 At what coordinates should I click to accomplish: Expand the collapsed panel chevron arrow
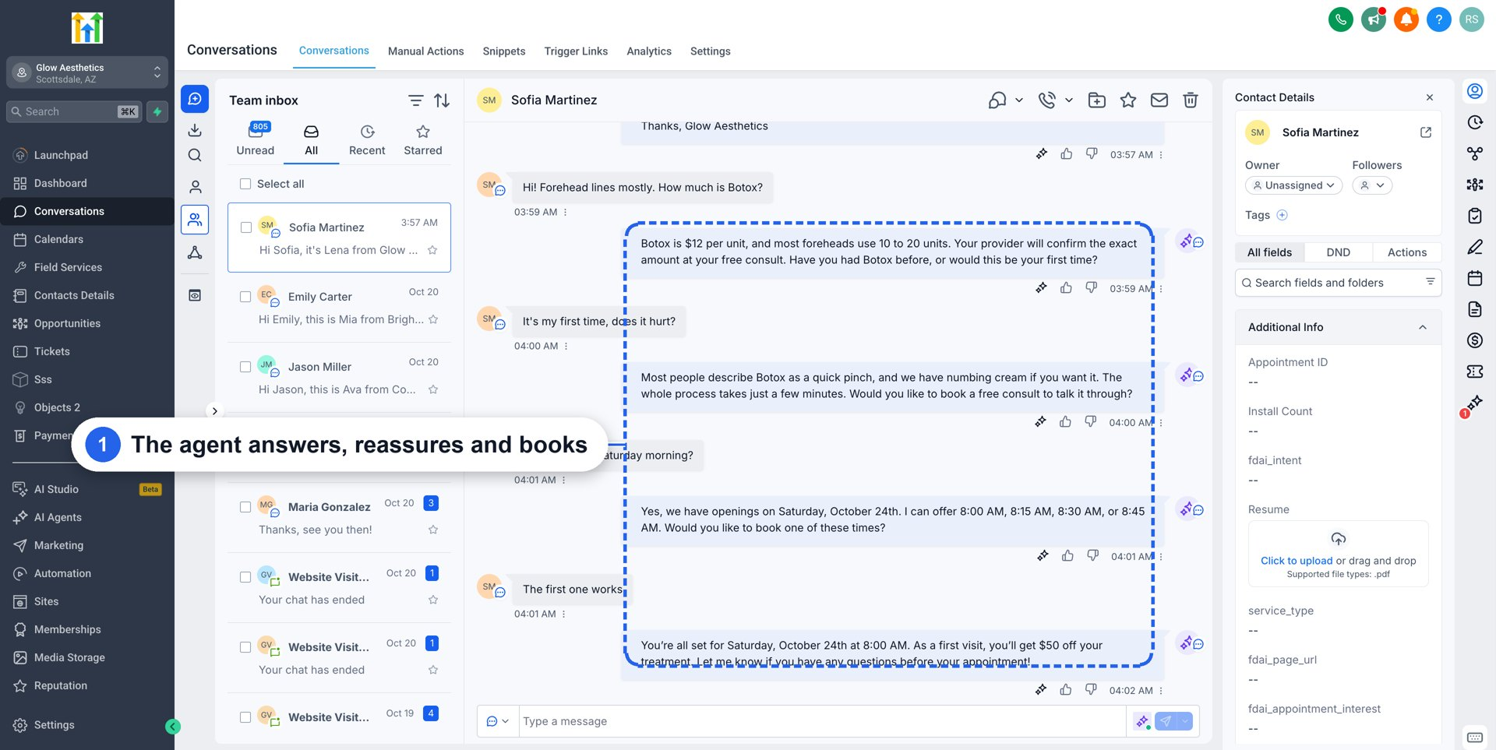click(x=214, y=411)
